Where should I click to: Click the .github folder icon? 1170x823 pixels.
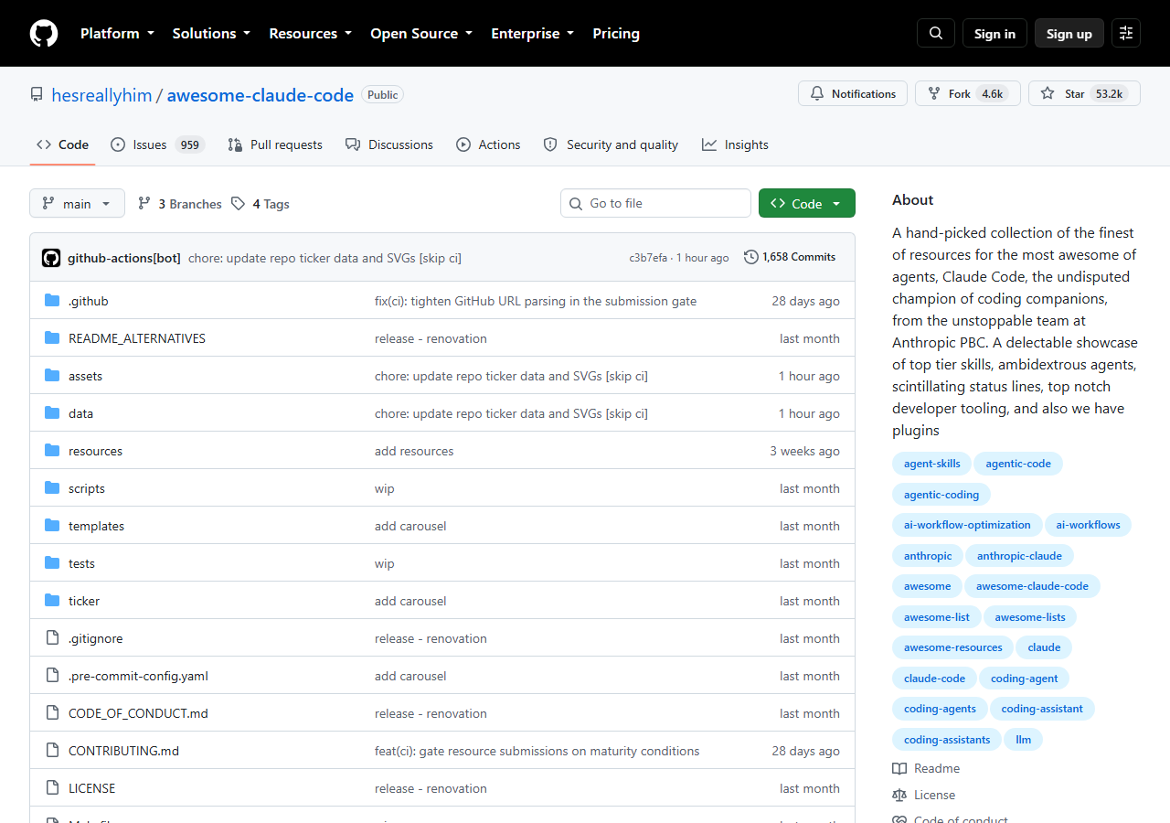coord(52,301)
